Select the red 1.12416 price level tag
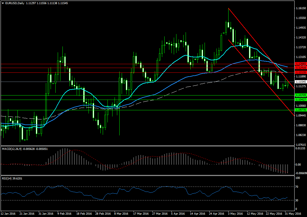The image size is (307, 217). (300, 68)
